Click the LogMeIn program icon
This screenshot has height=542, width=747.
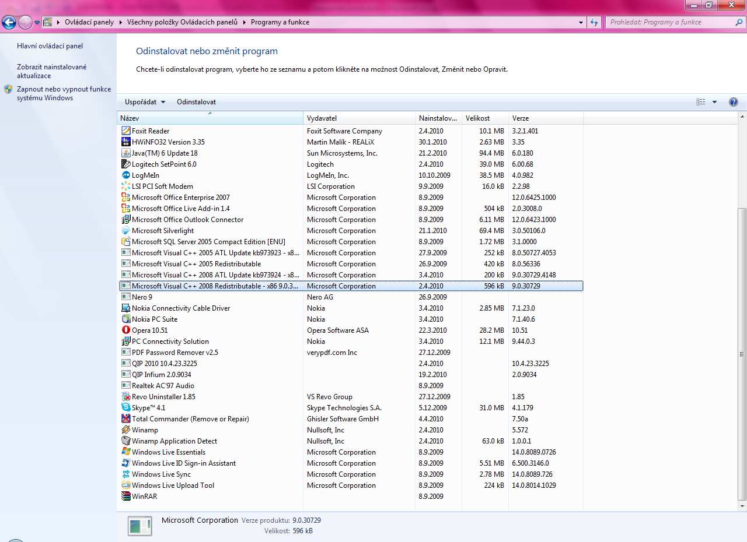125,175
